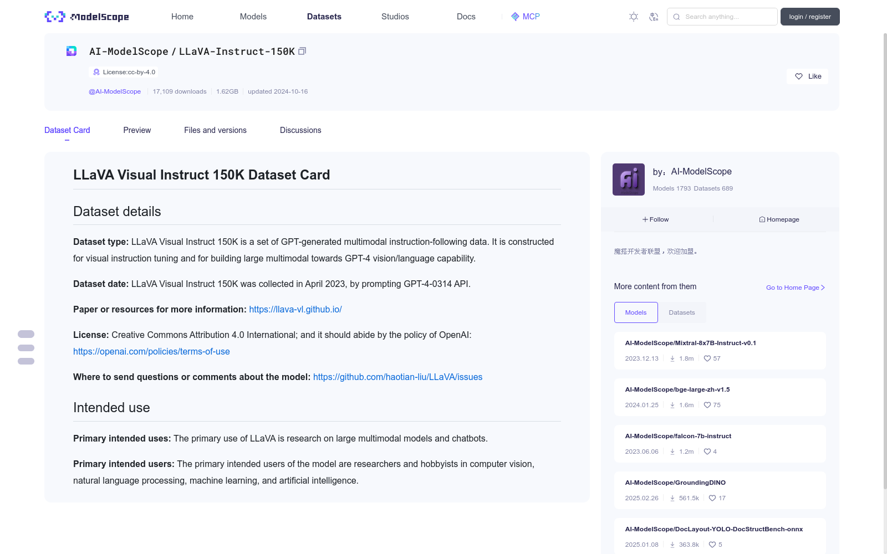Click the AI-ModelScope purple avatar thumbnail
Screen dimensions: 887x554
(629, 179)
